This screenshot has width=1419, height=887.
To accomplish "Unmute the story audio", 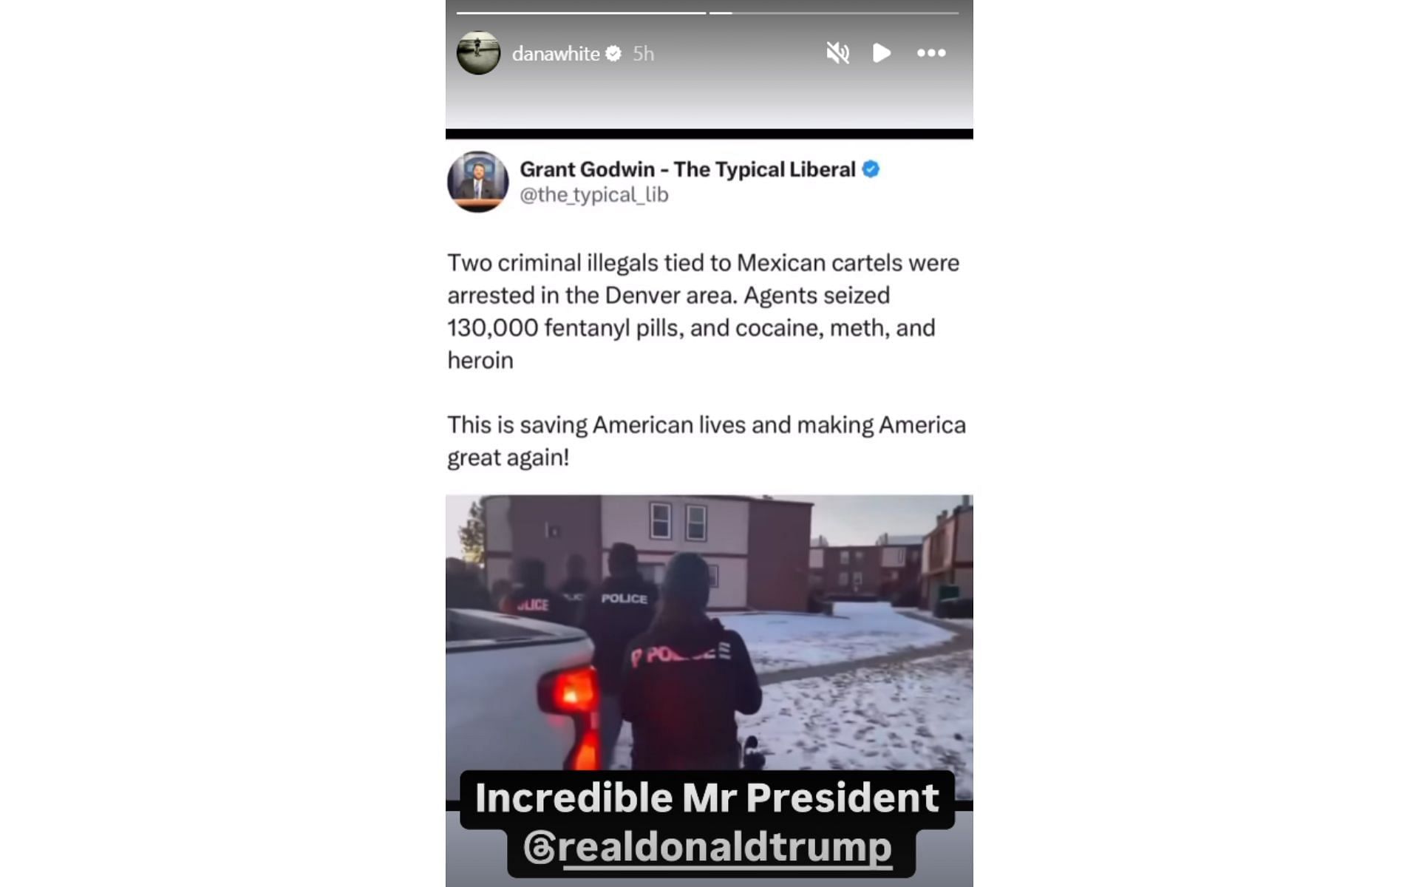I will 837,53.
